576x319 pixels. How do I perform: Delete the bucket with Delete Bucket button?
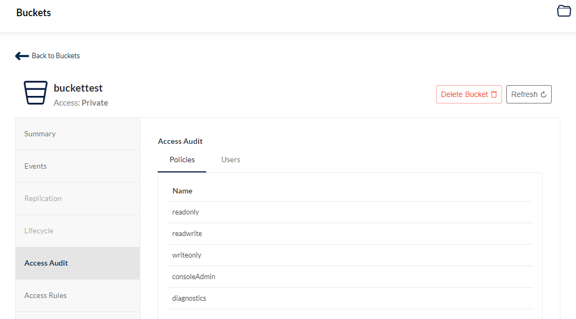(x=469, y=94)
